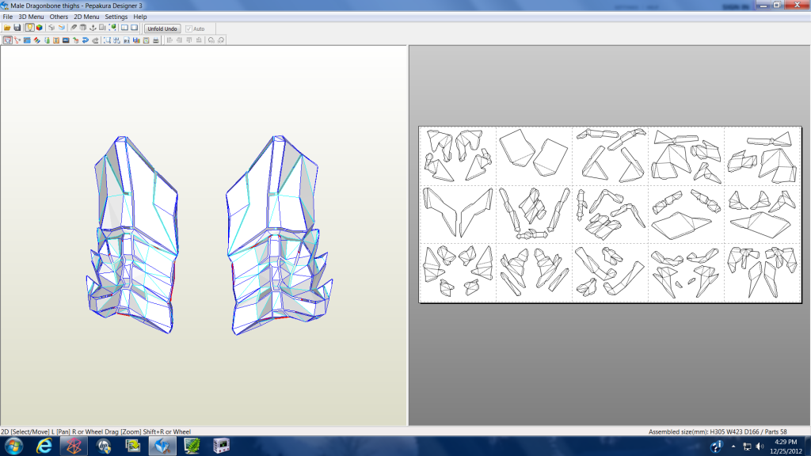811x456 pixels.
Task: Select the Select/Move tool icon
Action: pyautogui.click(x=8, y=40)
